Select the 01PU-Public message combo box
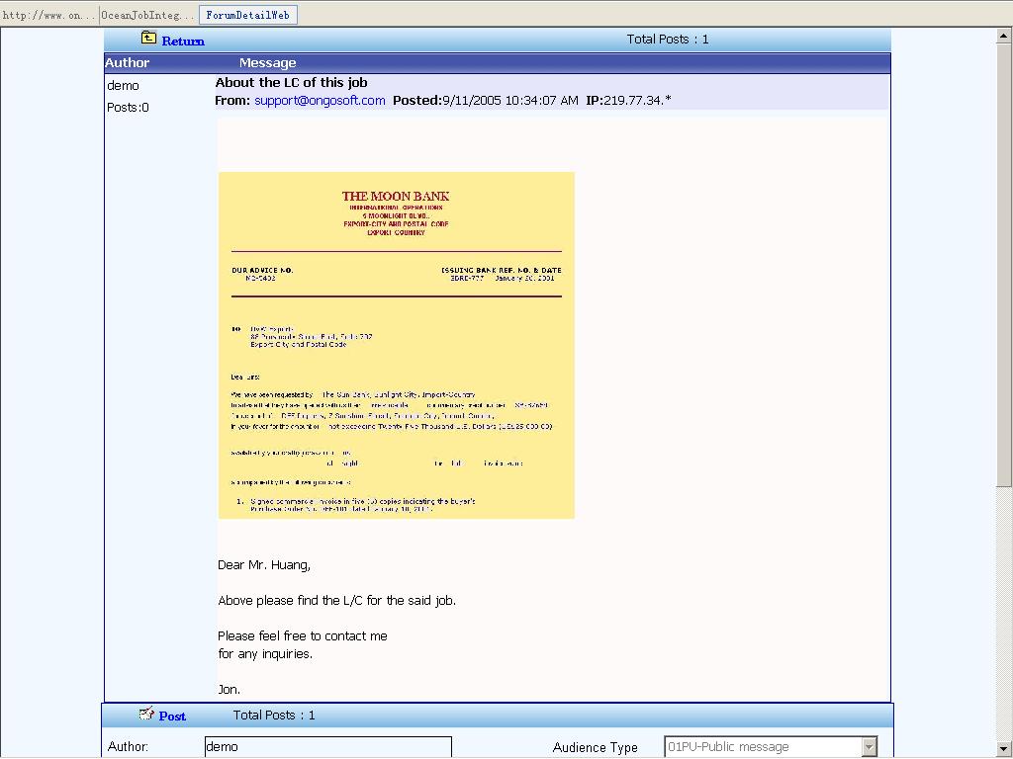1013x759 pixels. pyautogui.click(x=762, y=747)
